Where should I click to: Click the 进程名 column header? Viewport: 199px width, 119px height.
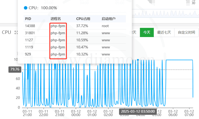point(56,19)
